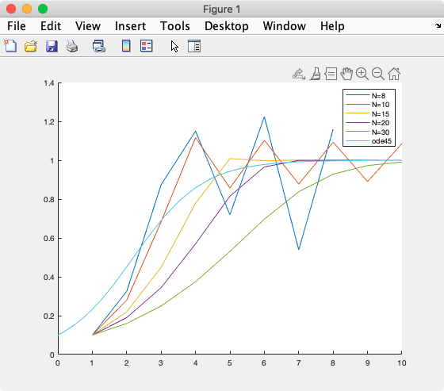444x391 pixels.
Task: Select the Zoom In magnifier
Action: click(362, 74)
